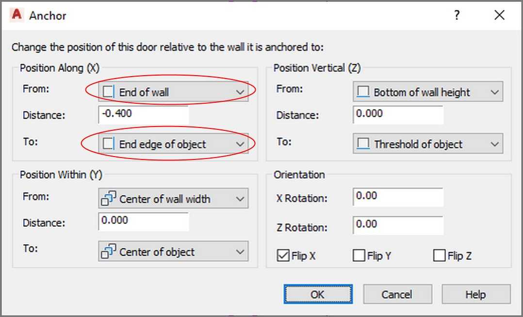Open the Help button
The image size is (523, 317).
click(476, 294)
